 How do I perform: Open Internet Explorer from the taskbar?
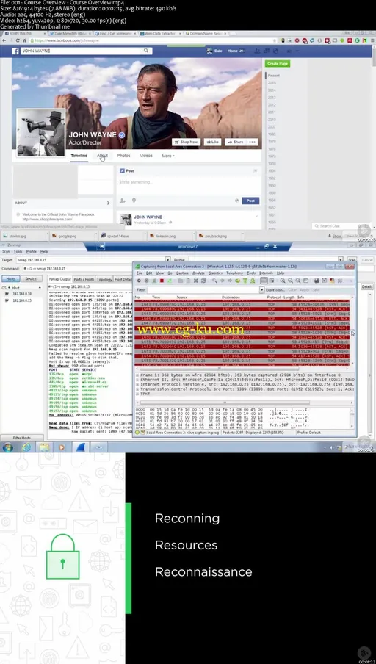pos(26,447)
